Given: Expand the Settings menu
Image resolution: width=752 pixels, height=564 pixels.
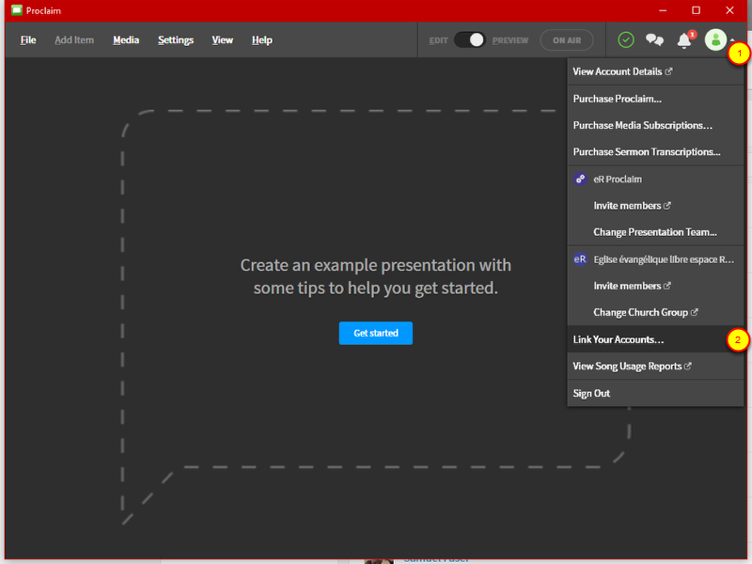Looking at the screenshot, I should 176,40.
